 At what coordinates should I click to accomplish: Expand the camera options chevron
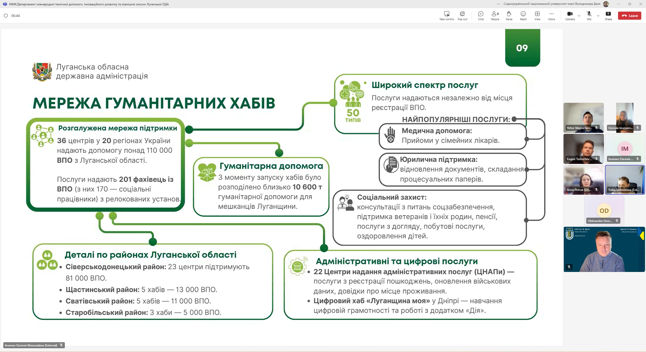pyautogui.click(x=579, y=16)
